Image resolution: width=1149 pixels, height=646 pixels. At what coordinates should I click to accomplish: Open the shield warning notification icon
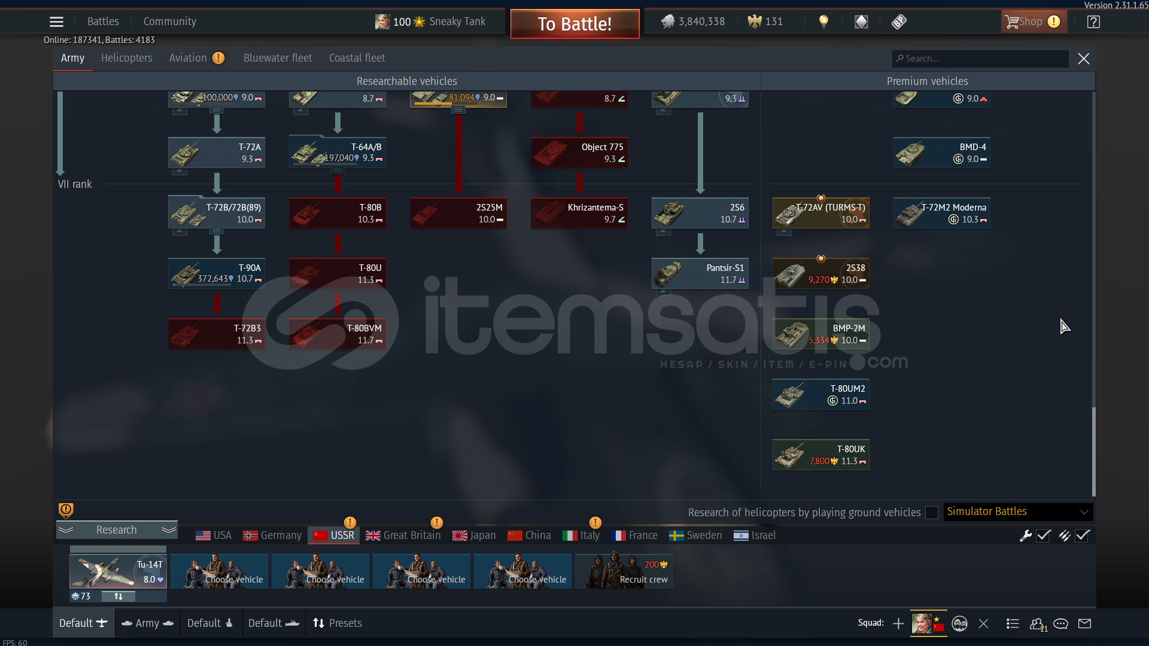(66, 510)
